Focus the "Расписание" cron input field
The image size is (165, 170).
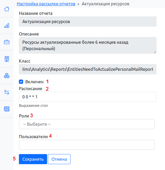88,97
